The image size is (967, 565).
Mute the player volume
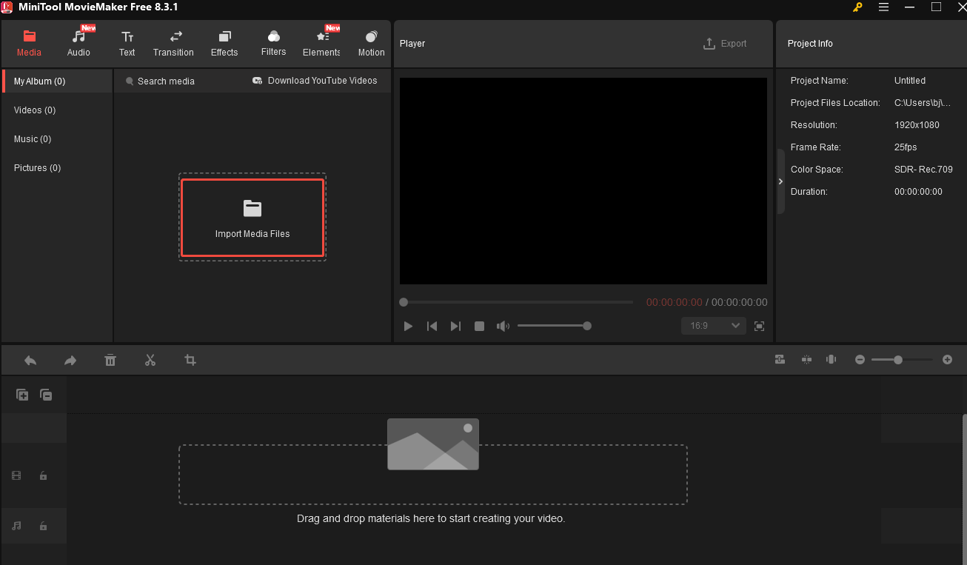pyautogui.click(x=503, y=326)
